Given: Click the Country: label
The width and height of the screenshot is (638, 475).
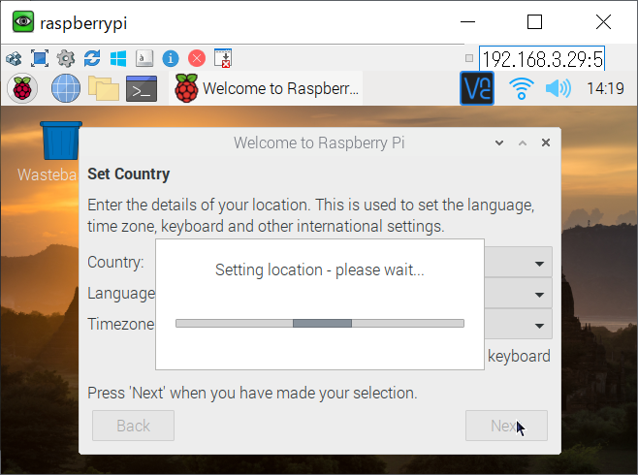Looking at the screenshot, I should [115, 263].
